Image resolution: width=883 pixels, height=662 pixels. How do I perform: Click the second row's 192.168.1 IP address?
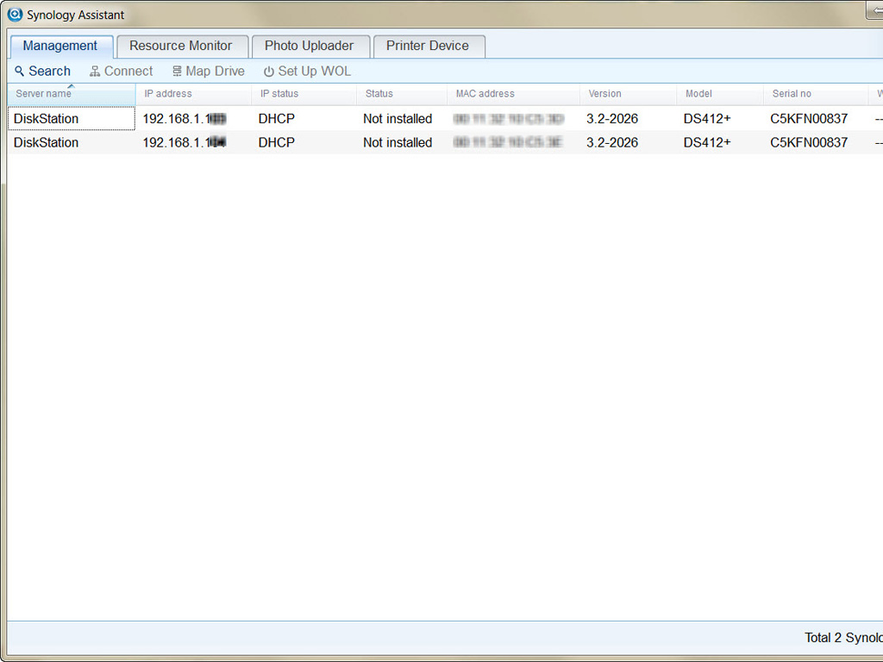185,142
